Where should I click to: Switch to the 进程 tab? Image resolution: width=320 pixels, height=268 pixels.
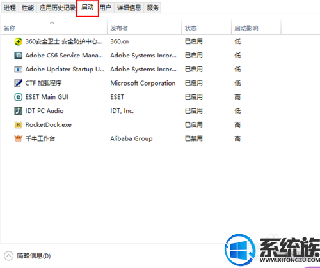10,8
